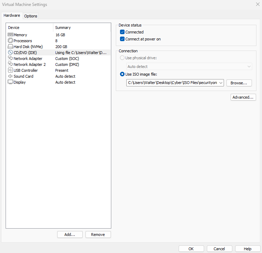Select the Processors chip icon

coord(10,41)
